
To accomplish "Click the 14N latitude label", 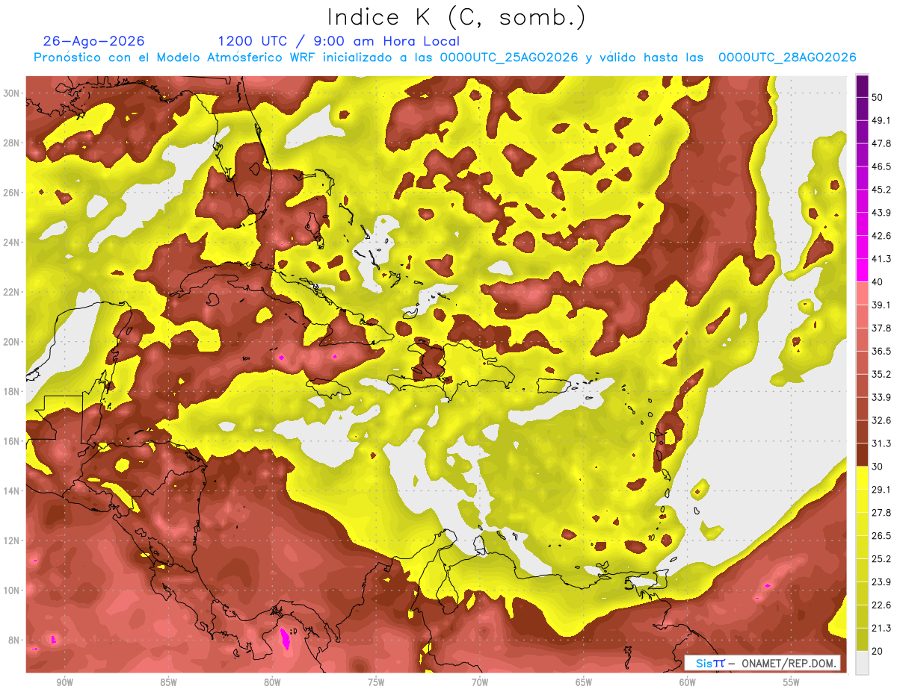I will pos(11,490).
